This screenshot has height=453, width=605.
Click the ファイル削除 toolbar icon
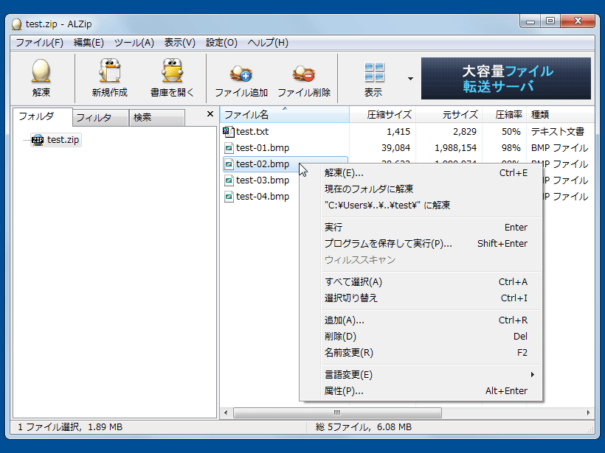304,73
